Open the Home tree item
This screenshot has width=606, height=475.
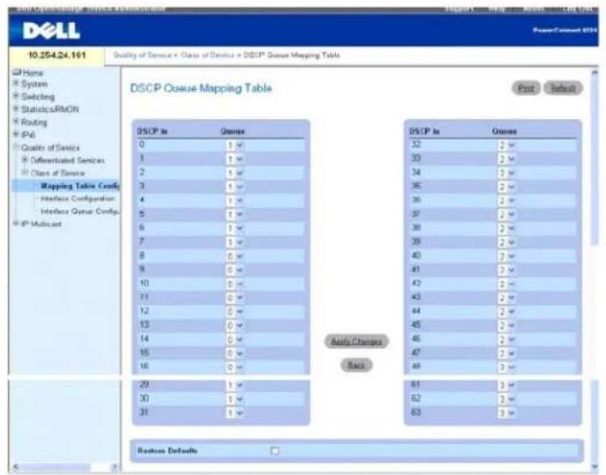tap(33, 72)
